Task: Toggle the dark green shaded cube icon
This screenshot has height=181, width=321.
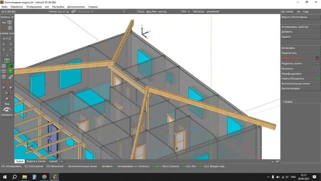Action: (11, 66)
